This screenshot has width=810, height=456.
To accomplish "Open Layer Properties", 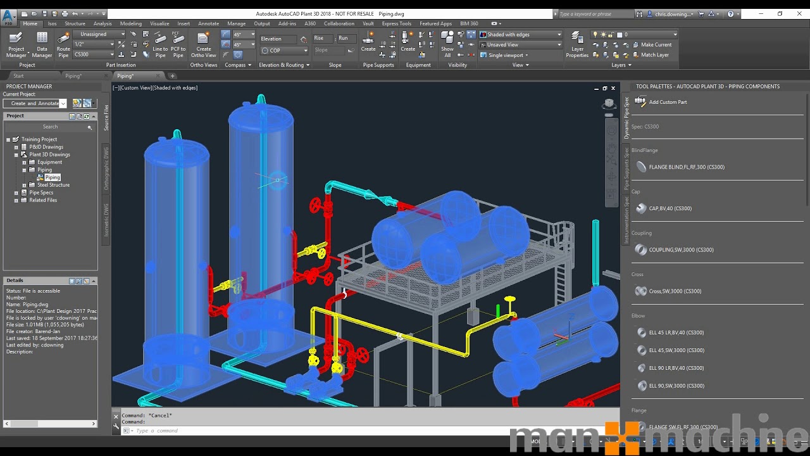I will point(577,44).
